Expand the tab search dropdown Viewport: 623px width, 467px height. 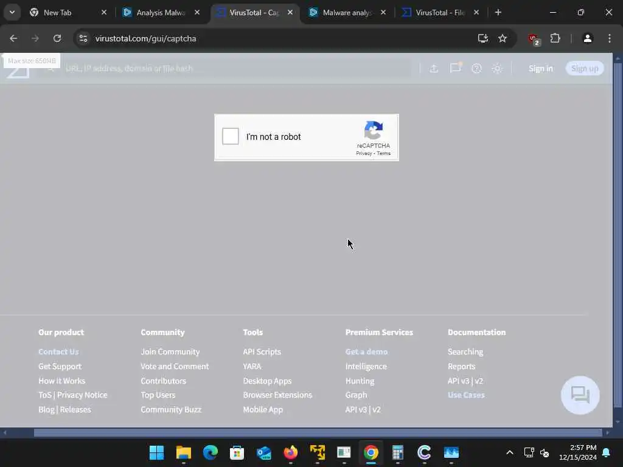point(12,12)
